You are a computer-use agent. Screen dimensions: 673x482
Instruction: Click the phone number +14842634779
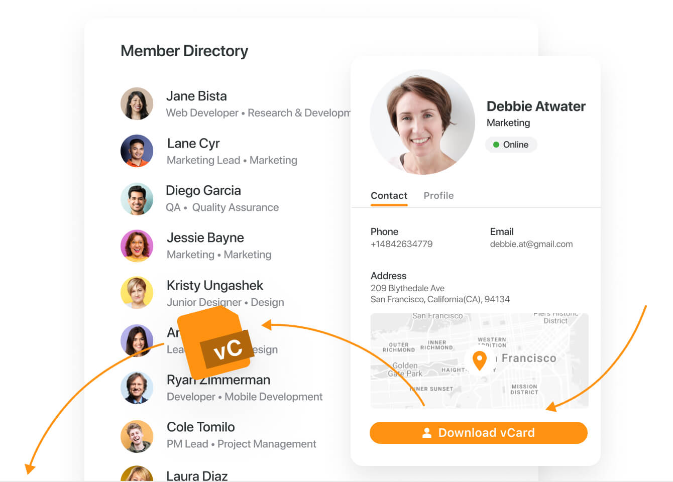coord(402,244)
